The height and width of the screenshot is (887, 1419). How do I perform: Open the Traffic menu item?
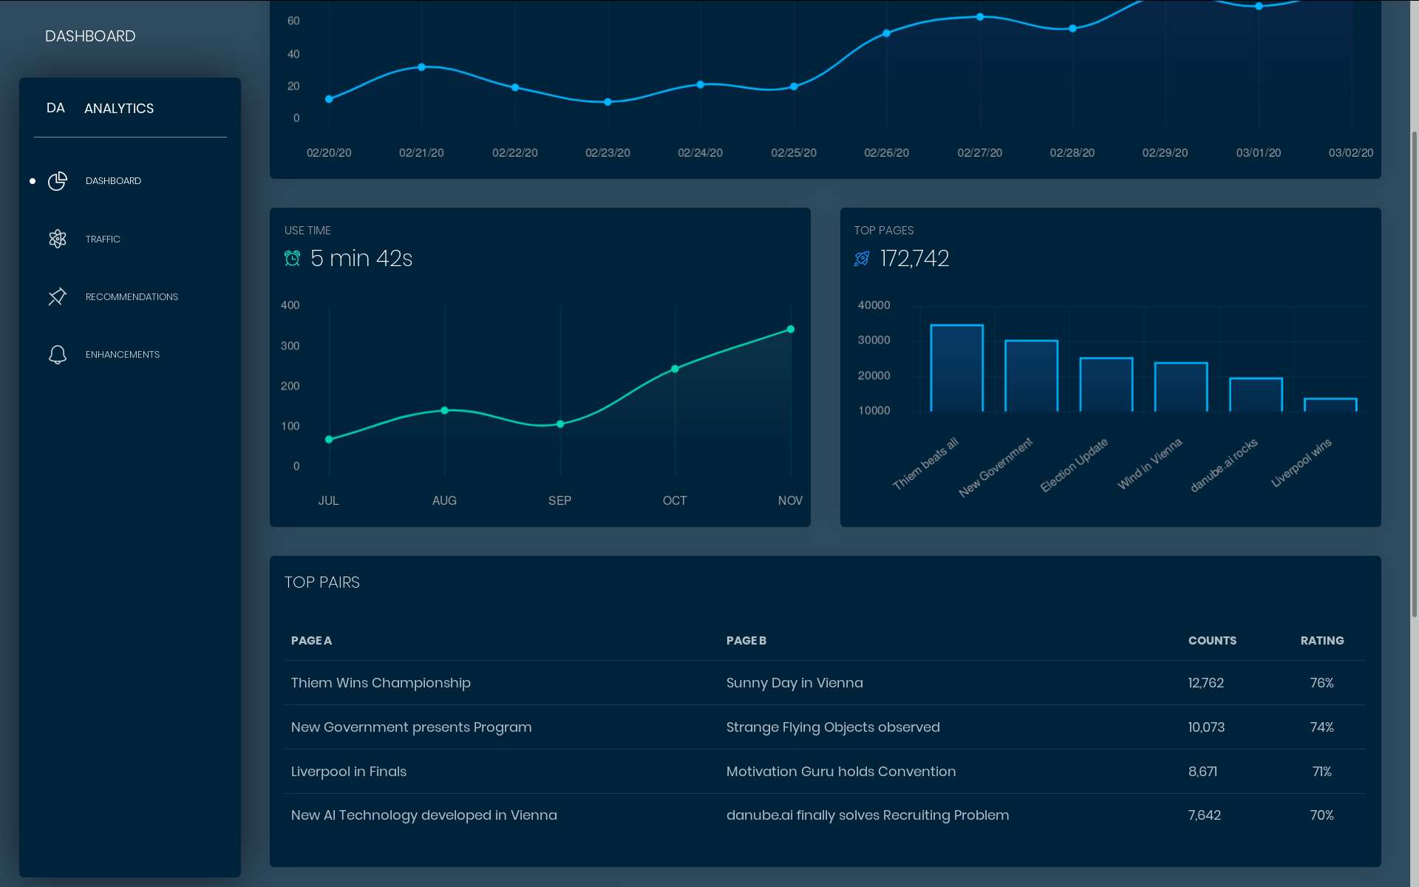click(103, 239)
